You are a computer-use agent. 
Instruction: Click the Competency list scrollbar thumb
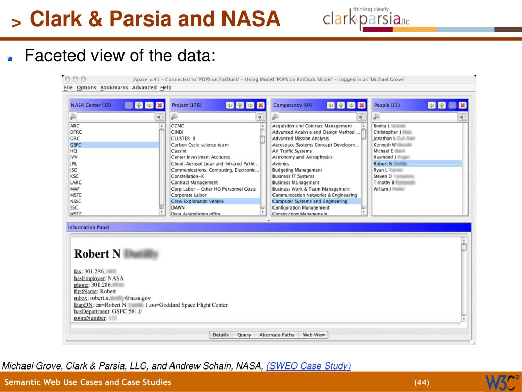(x=364, y=134)
